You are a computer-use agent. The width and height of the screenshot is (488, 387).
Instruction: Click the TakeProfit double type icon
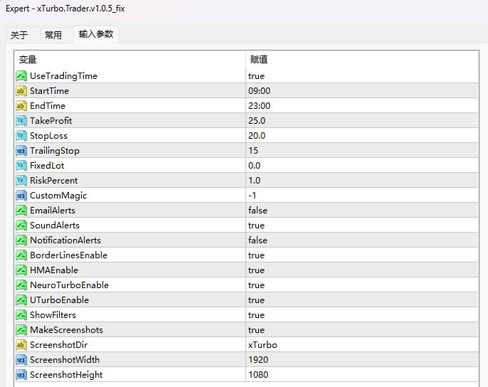[x=21, y=121]
